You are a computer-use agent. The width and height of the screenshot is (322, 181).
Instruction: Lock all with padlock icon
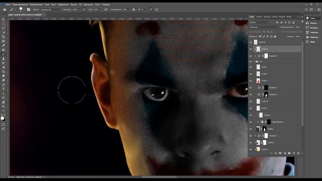(275, 37)
